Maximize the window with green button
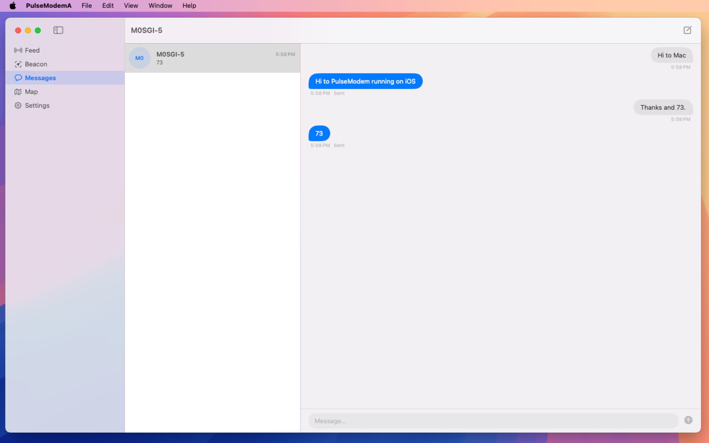Viewport: 709px width, 443px height. (38, 31)
